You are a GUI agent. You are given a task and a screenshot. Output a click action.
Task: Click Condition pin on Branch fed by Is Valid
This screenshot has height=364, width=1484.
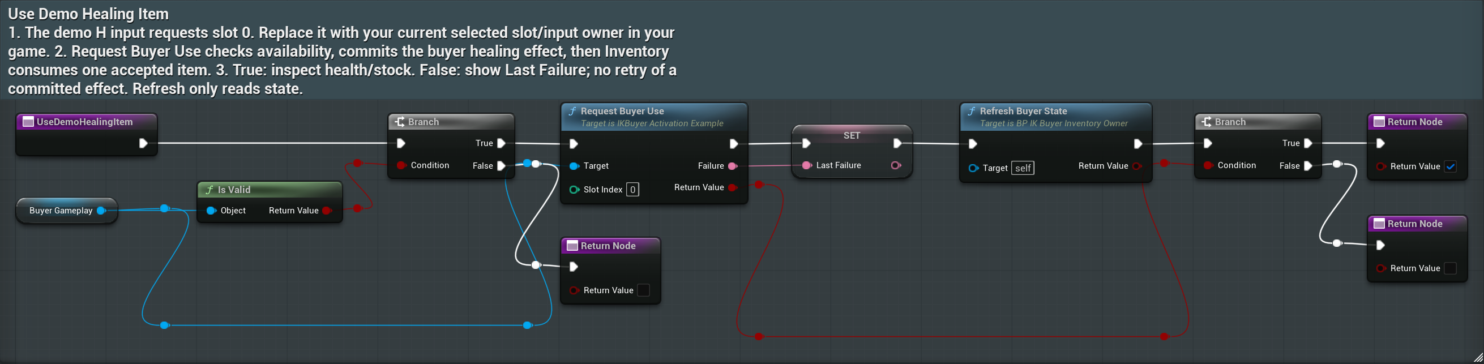pyautogui.click(x=401, y=165)
